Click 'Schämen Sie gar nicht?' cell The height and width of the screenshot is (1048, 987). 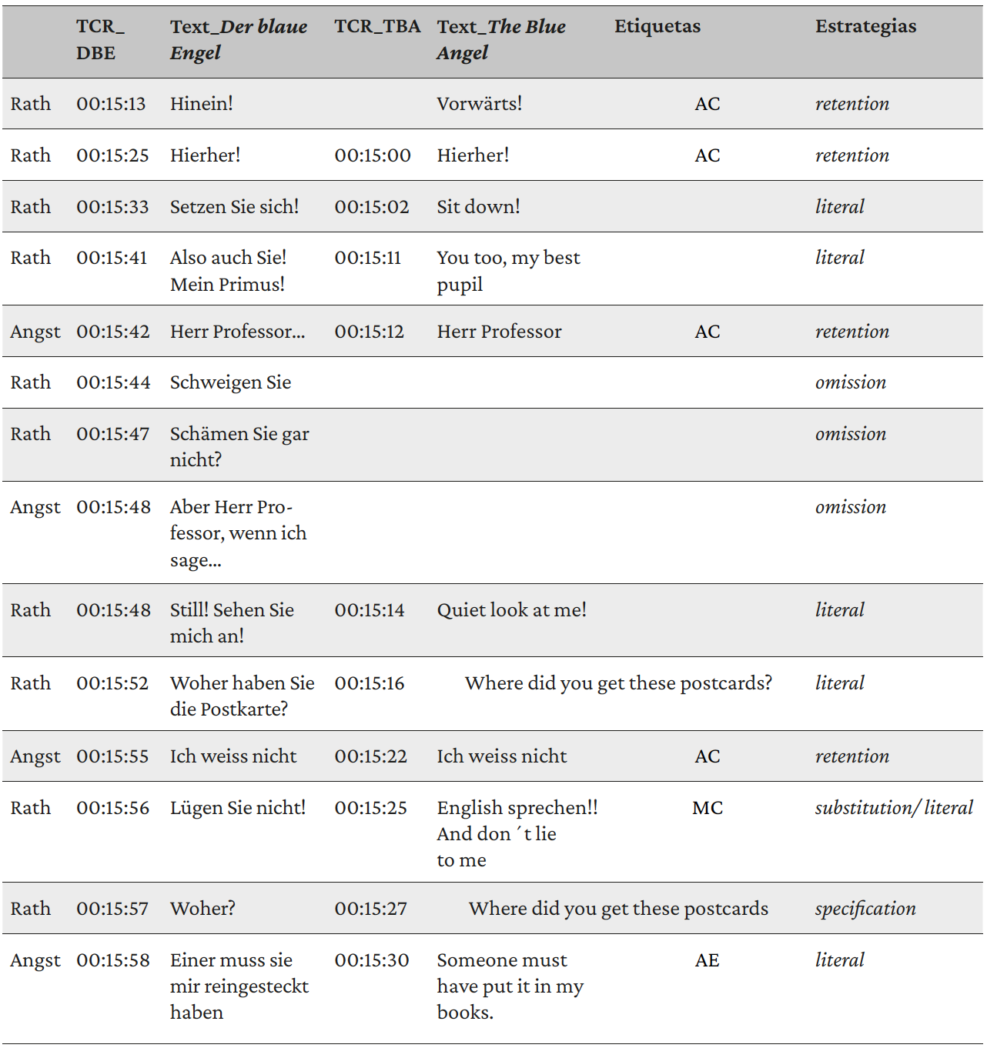[x=239, y=446]
